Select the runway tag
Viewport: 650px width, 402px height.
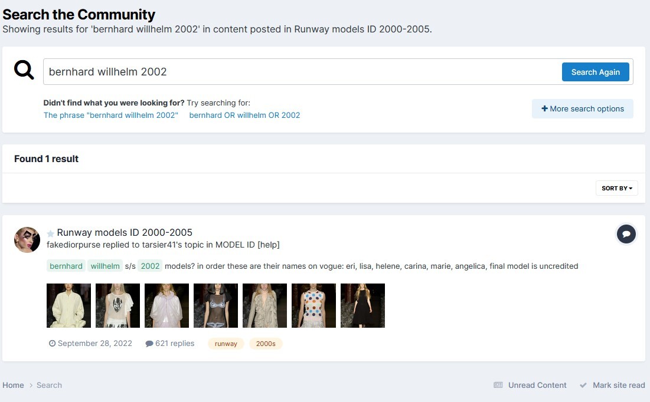tap(226, 344)
